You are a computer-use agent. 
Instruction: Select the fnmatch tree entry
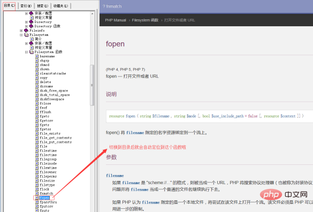pos(47,194)
